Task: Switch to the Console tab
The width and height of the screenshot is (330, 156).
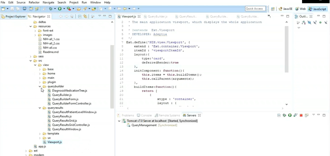Action: point(144,115)
